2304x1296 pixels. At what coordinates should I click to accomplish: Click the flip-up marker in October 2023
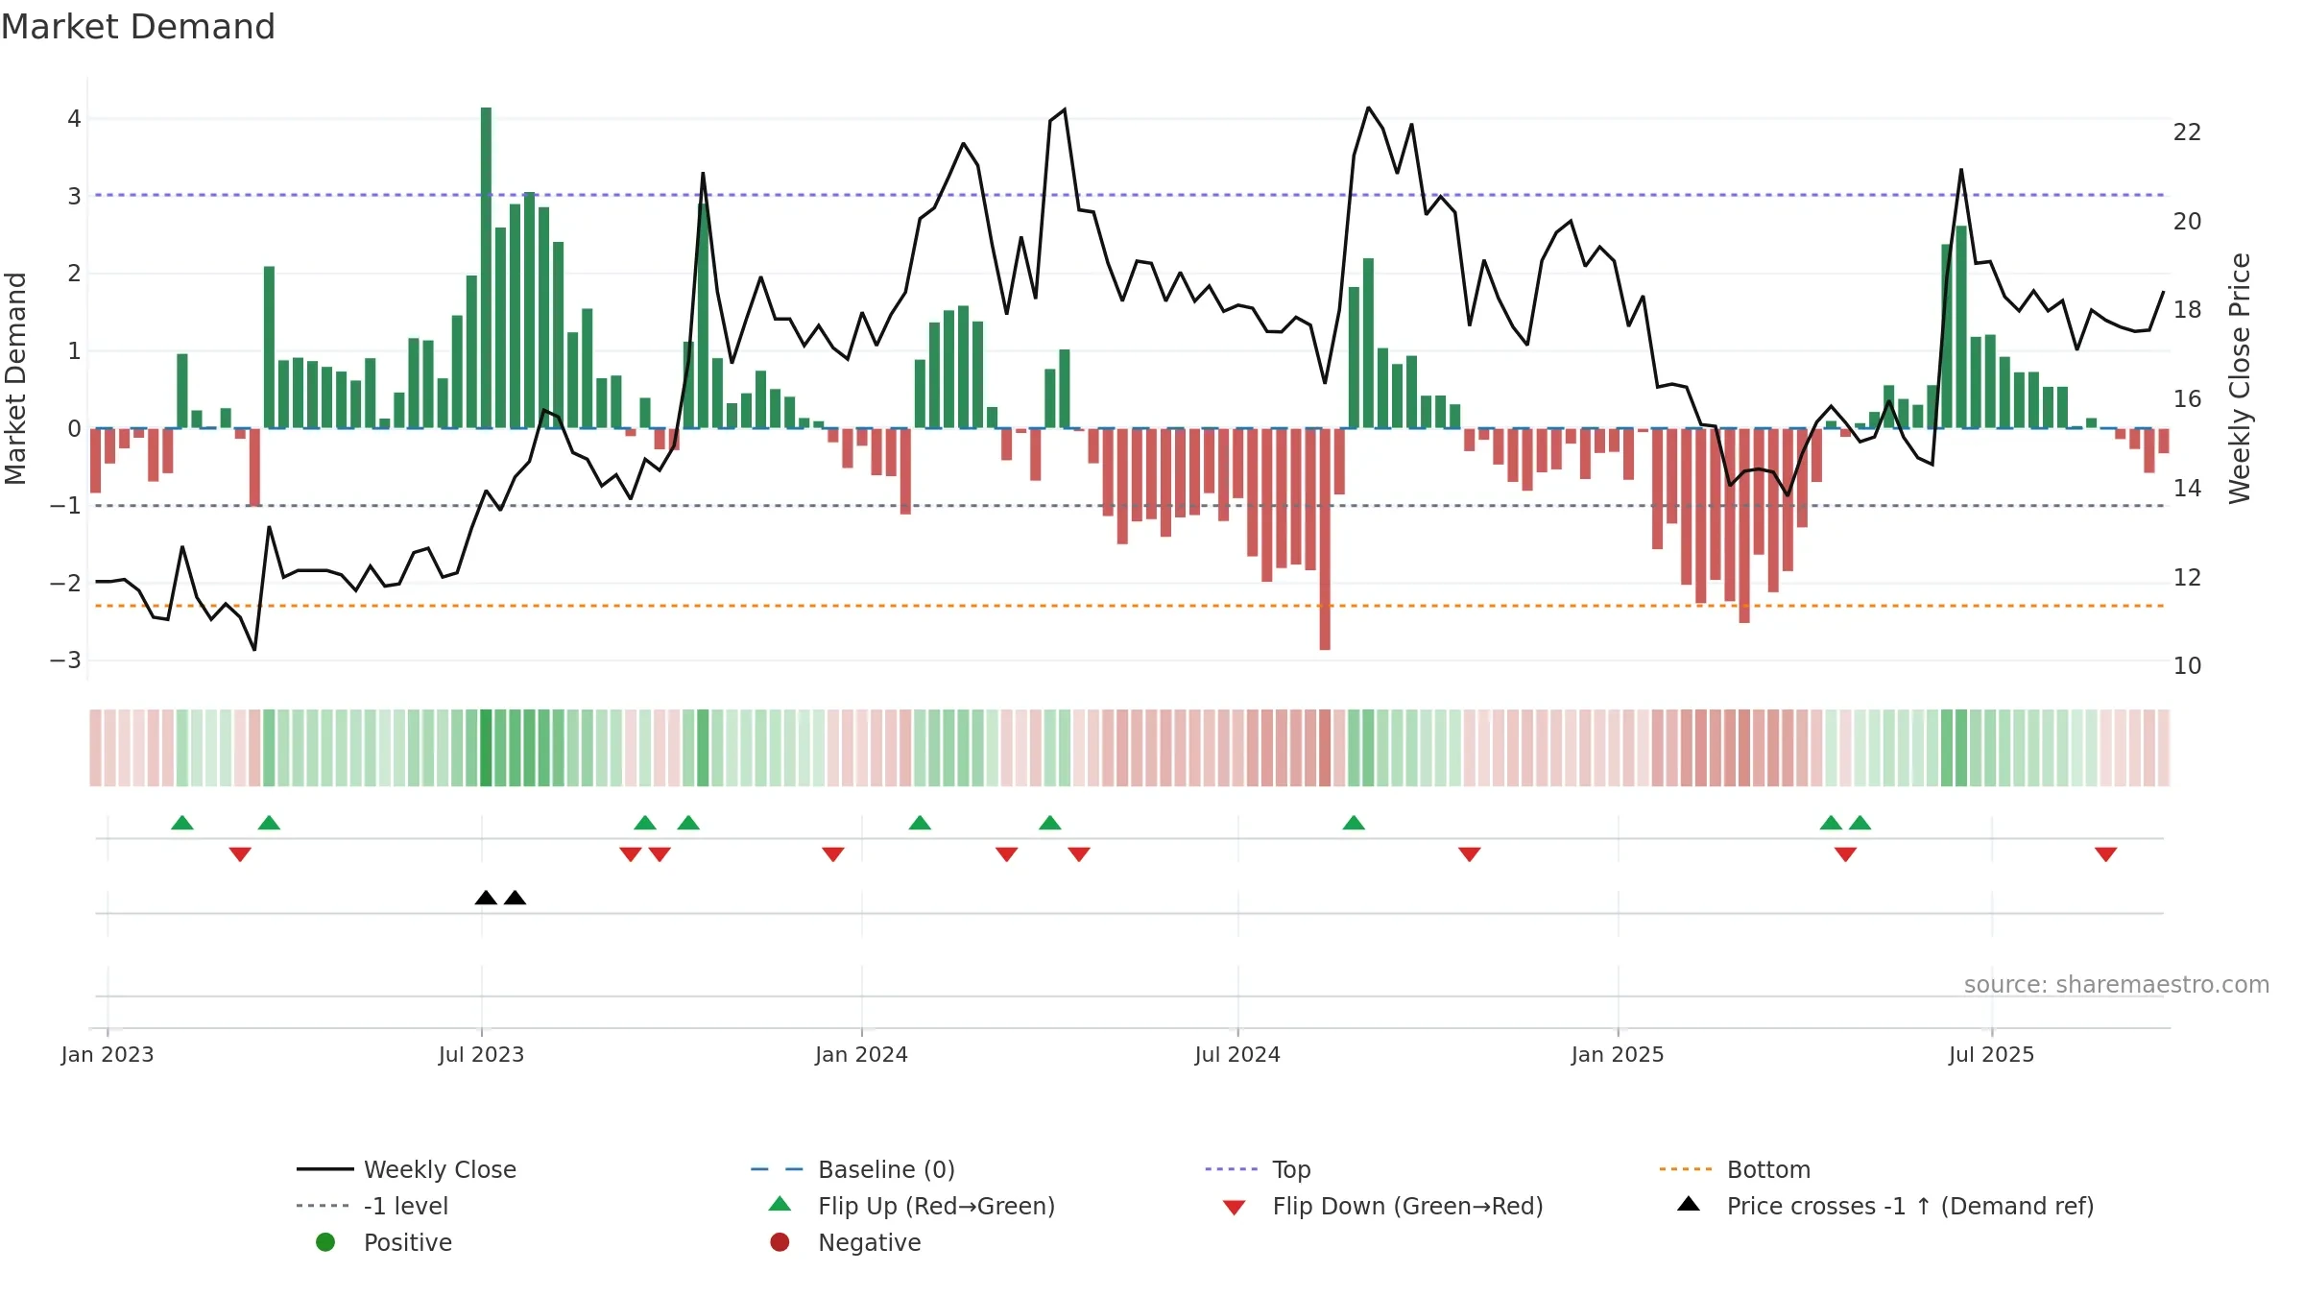tap(688, 823)
